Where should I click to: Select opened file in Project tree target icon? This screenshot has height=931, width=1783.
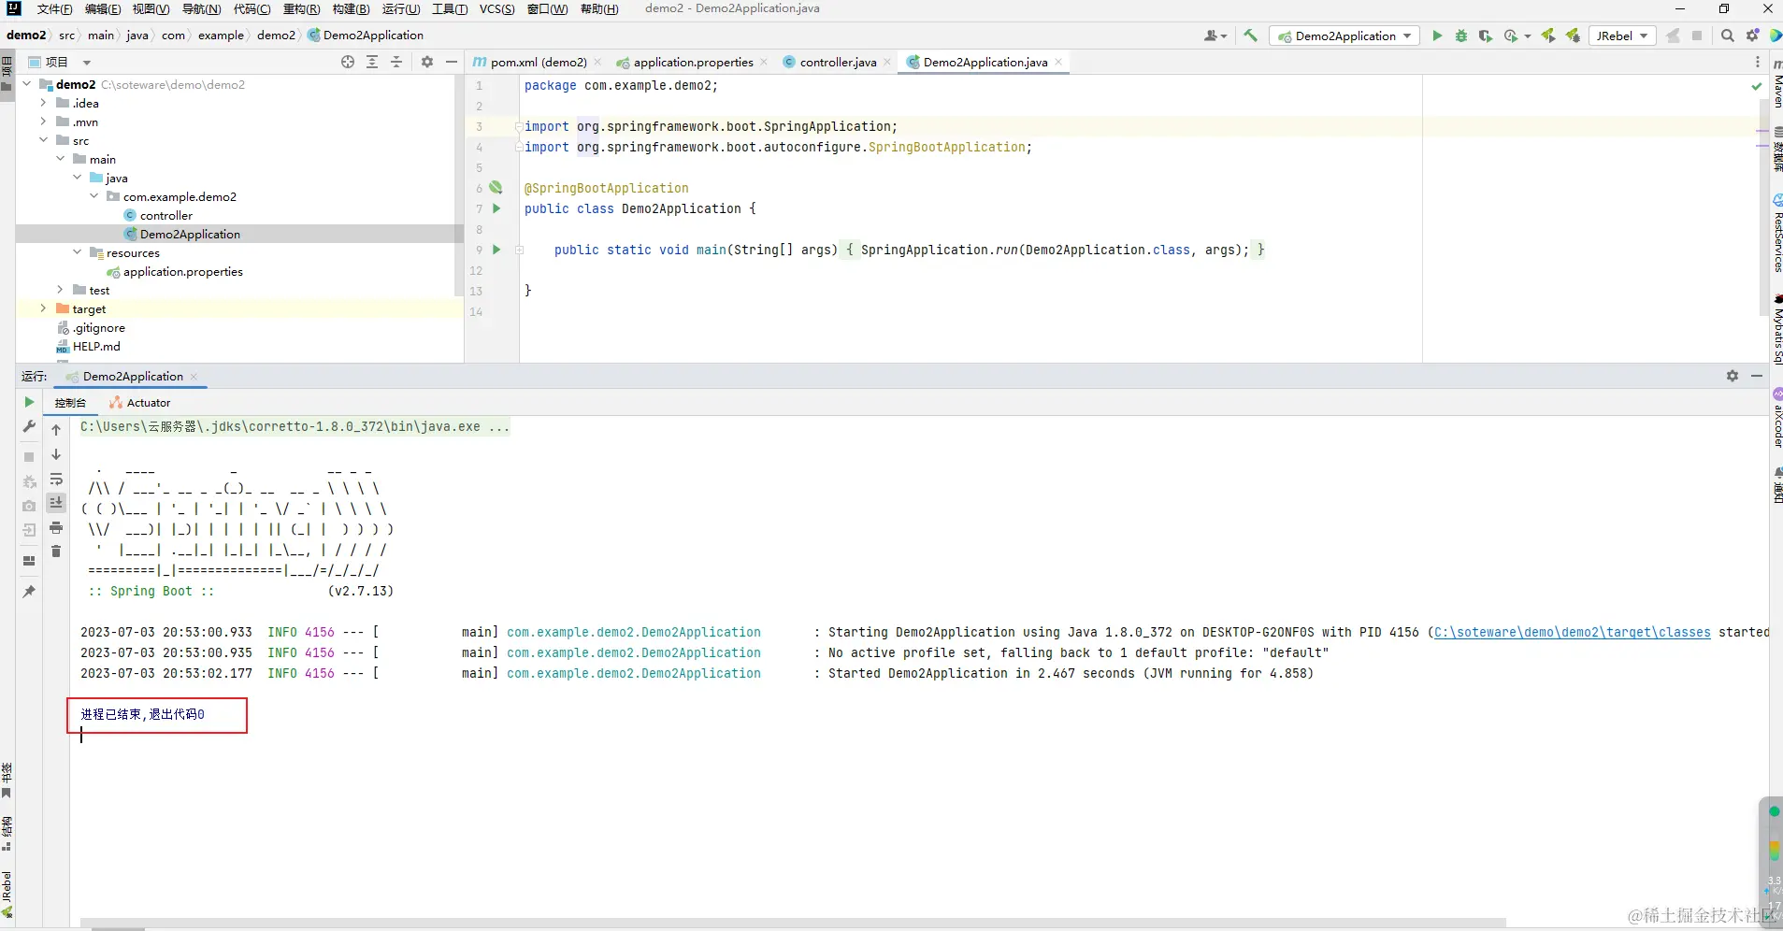pos(348,62)
